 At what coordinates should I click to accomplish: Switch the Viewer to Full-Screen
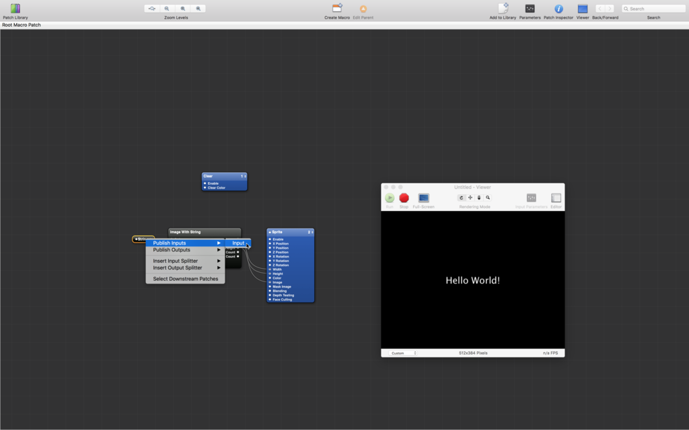tap(424, 198)
